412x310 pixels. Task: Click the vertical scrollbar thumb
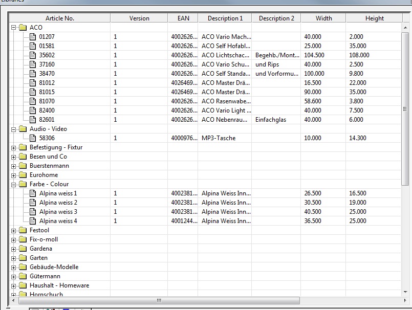405,109
